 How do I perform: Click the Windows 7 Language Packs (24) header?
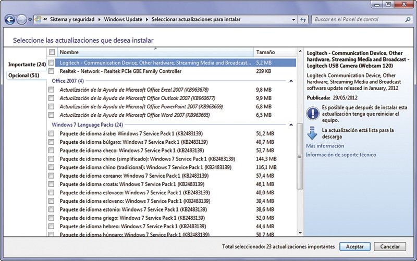(87, 125)
